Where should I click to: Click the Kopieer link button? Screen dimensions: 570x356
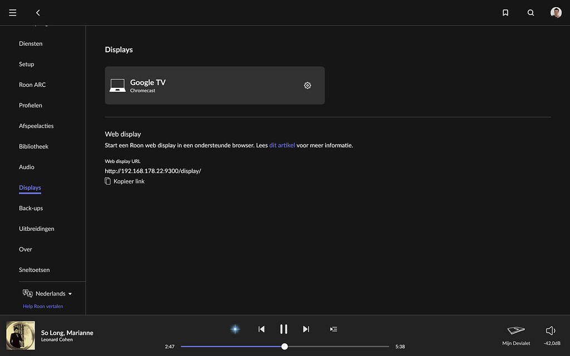(x=125, y=181)
